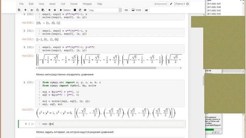
Task: Launch Voilà preview button
Action: [136, 10]
